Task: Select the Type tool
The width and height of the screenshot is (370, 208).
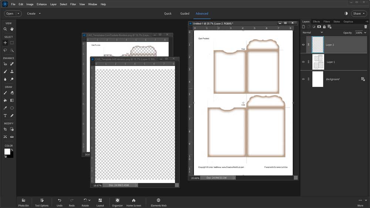Action: tap(5, 116)
